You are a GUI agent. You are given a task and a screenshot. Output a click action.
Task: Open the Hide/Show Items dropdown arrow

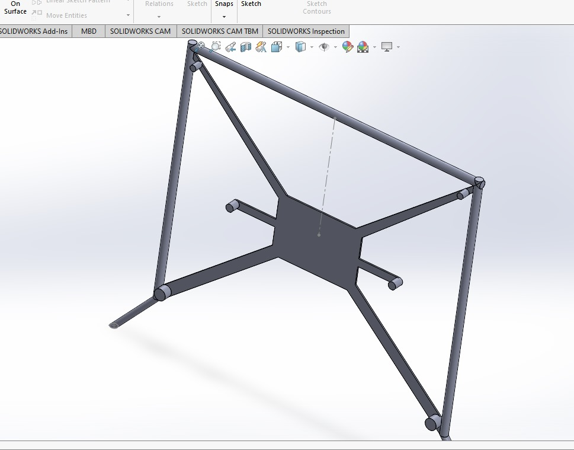(x=335, y=47)
